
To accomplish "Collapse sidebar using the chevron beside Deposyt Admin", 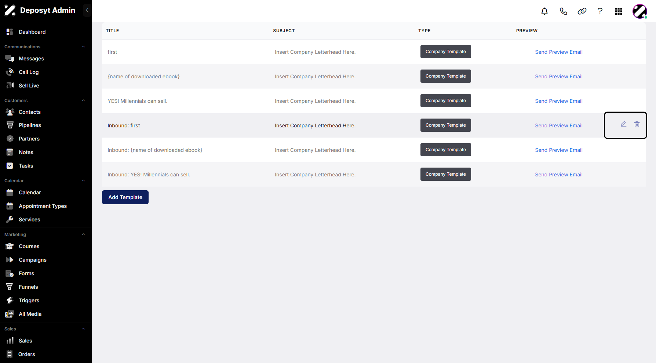I will pyautogui.click(x=87, y=10).
